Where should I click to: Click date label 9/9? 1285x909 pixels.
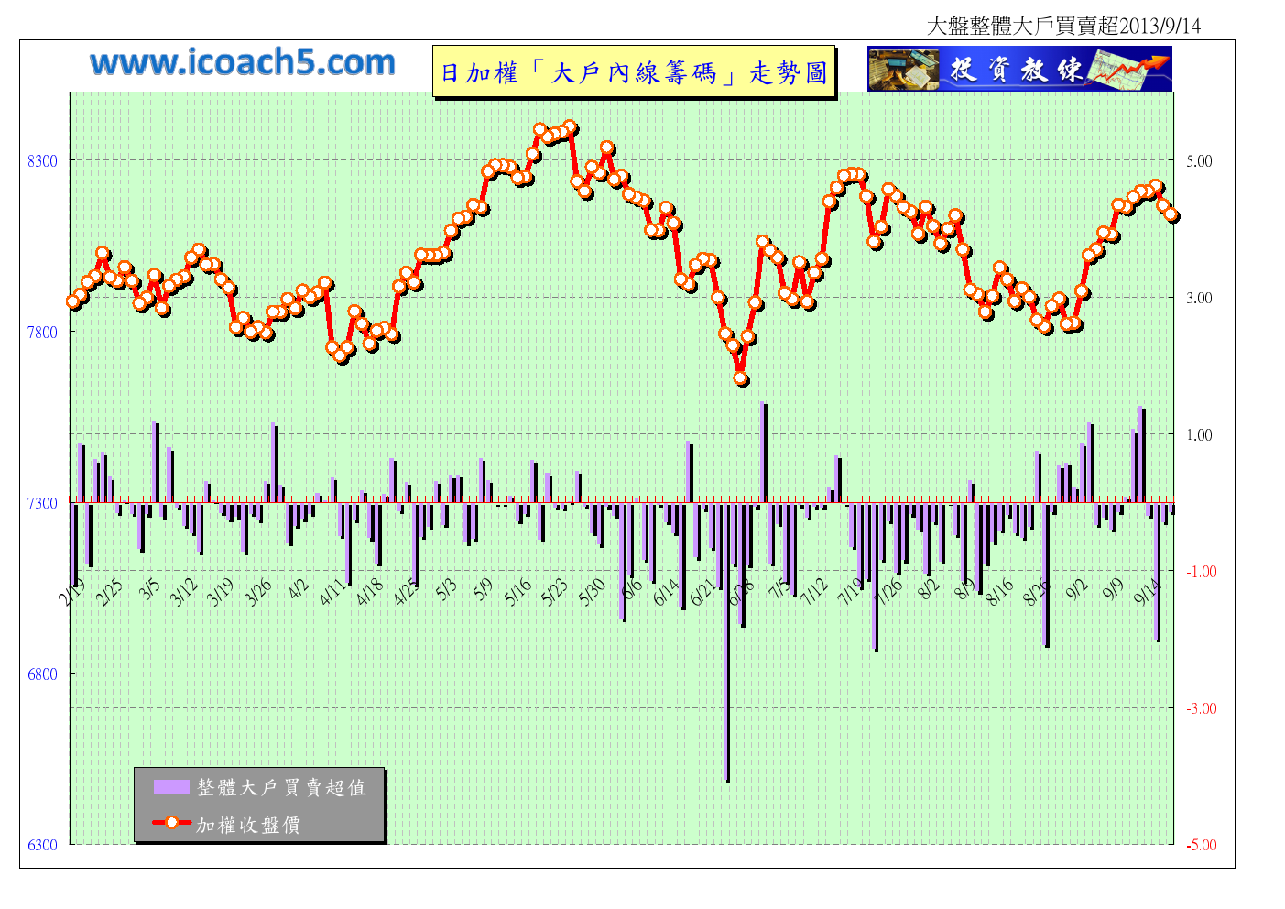pos(1114,589)
